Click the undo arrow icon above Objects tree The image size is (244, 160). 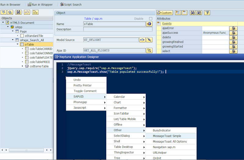coord(27,12)
